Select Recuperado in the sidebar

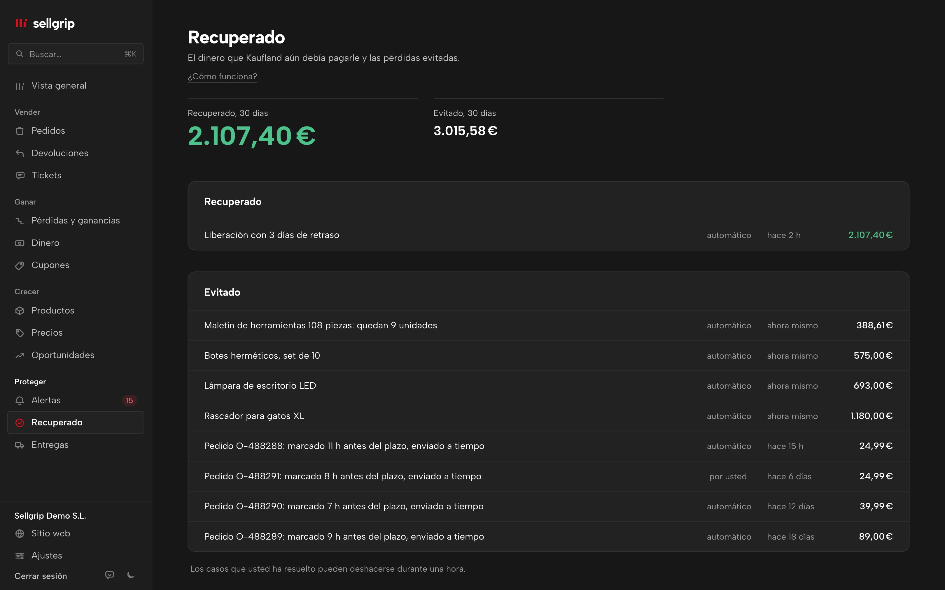point(76,422)
